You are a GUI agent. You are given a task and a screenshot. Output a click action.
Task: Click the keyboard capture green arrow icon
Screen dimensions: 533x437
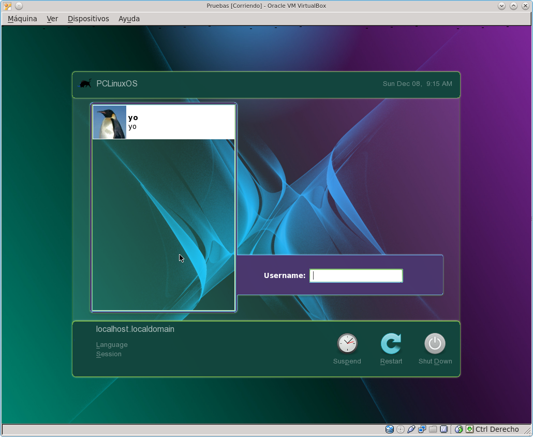469,429
